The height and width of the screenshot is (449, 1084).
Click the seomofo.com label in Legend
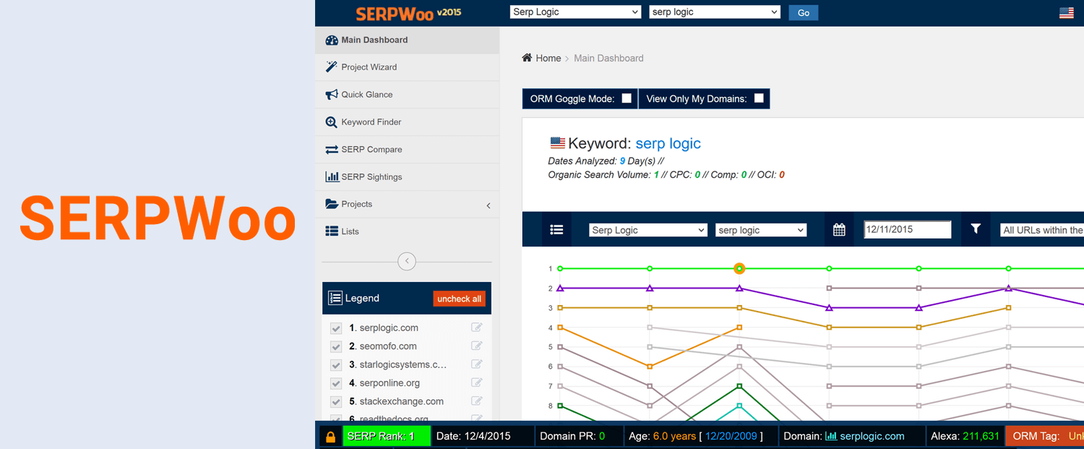point(388,346)
